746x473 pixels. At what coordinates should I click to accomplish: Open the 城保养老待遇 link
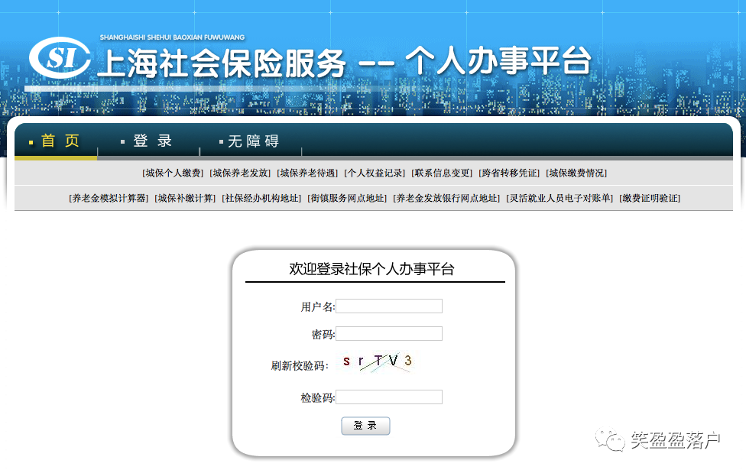point(307,173)
